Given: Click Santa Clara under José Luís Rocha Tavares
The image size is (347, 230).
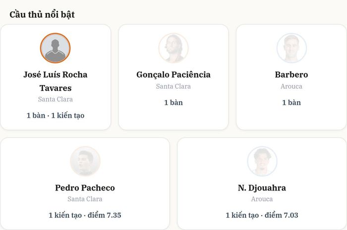Looking at the screenshot, I should (56, 99).
